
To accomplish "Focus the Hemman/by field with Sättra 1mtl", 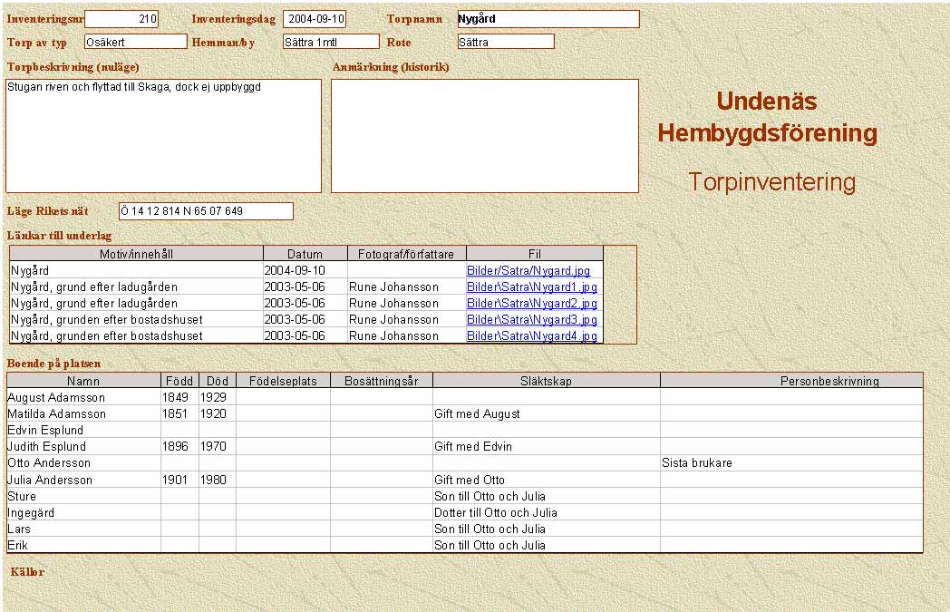I will coord(330,42).
